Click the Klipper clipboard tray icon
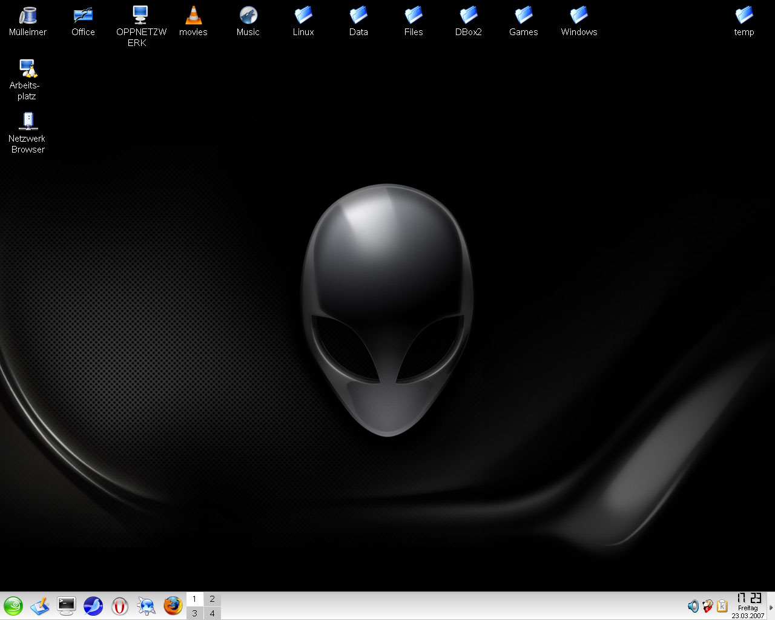The height and width of the screenshot is (620, 775). pyautogui.click(x=722, y=605)
